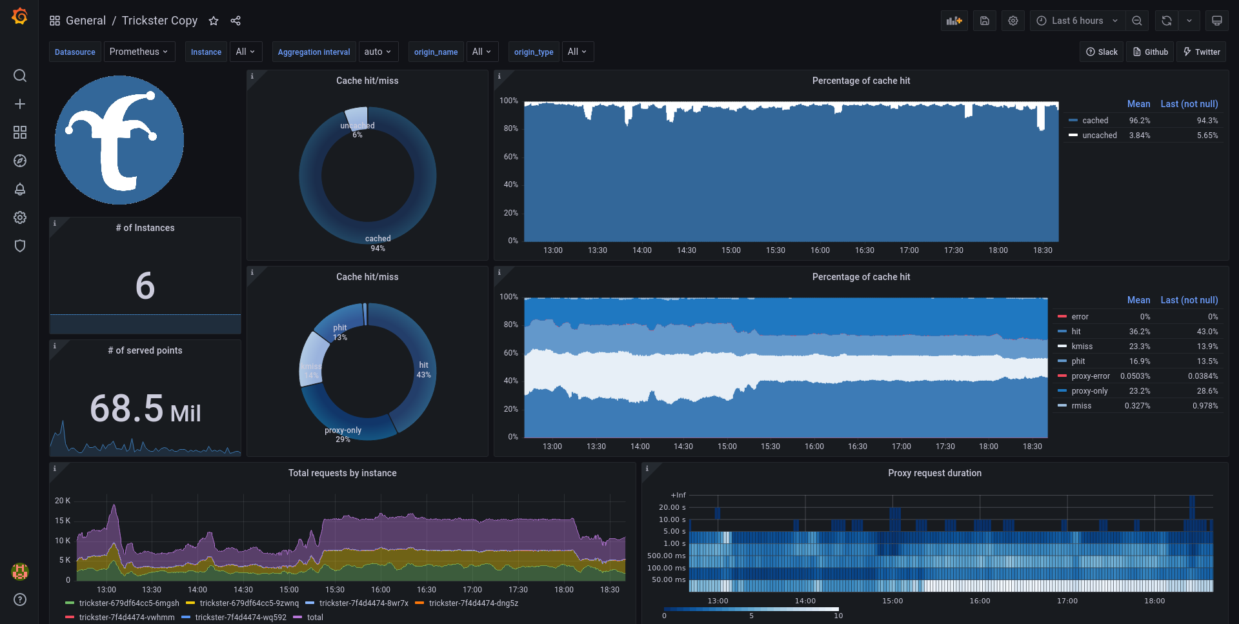Save the dashboard with the disk icon

click(985, 21)
